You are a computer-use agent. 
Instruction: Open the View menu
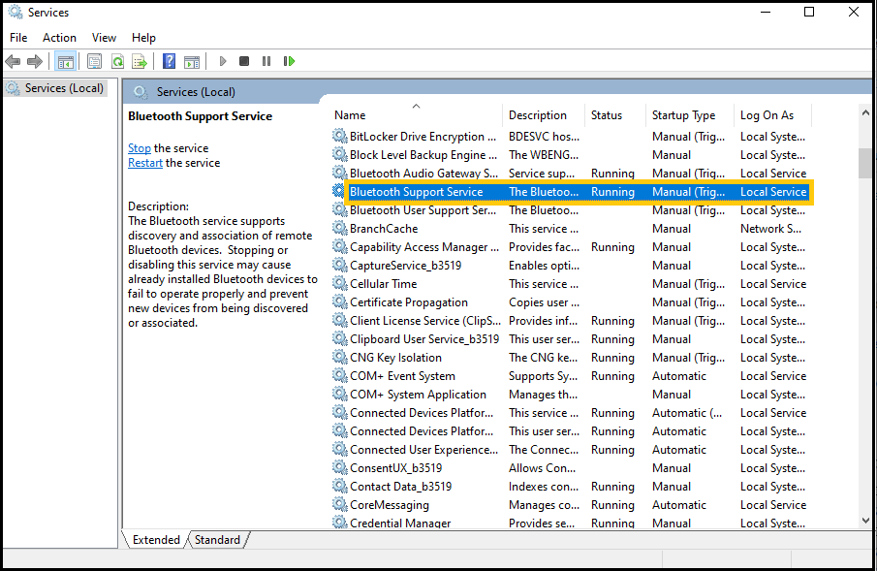pyautogui.click(x=104, y=37)
